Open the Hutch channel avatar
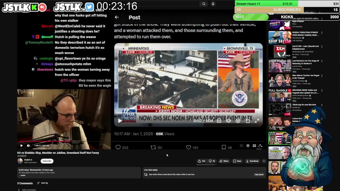The height and width of the screenshot is (191, 340). point(20,161)
